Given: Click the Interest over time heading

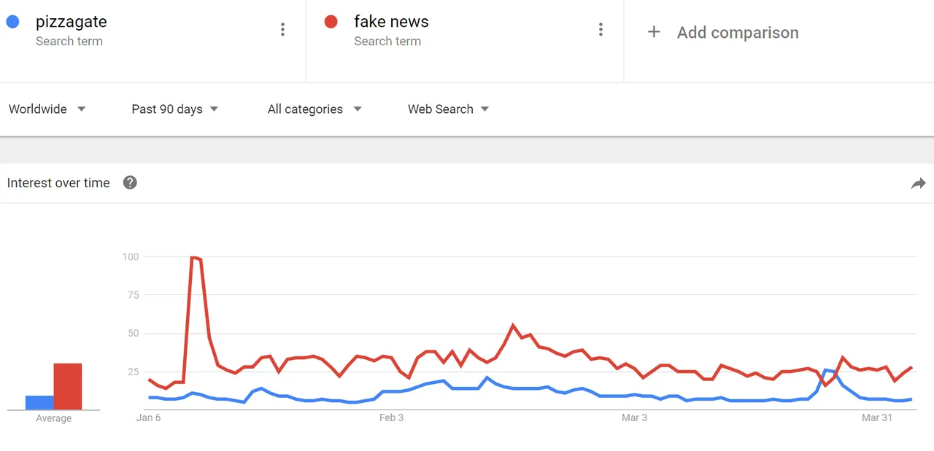Looking at the screenshot, I should (58, 183).
